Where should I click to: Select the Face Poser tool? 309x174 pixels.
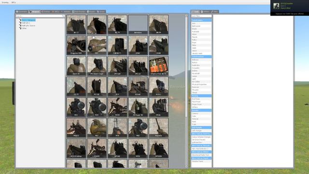[201, 101]
